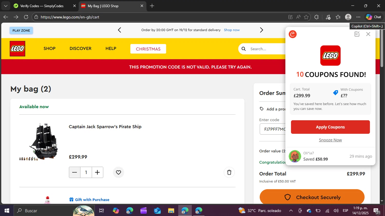Screen dimensions: 385x216
Task: Decrease Pirate Ship quantity with minus button
Action: pos(75,172)
